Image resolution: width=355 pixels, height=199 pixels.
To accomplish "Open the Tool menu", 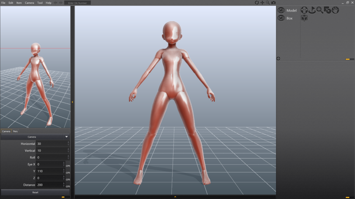I will [40, 3].
